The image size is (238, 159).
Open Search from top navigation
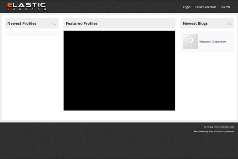225,7
